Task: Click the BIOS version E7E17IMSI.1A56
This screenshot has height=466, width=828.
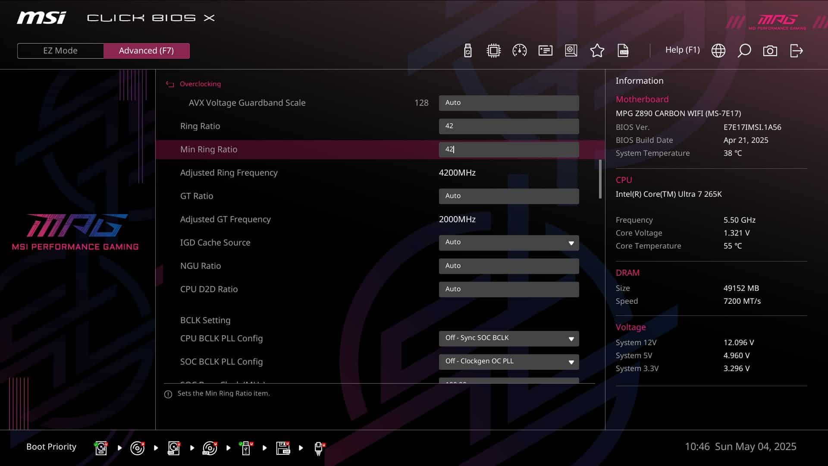Action: pyautogui.click(x=752, y=127)
